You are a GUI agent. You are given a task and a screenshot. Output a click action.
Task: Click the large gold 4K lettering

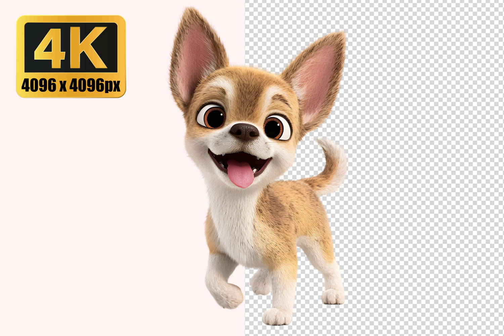(71, 48)
